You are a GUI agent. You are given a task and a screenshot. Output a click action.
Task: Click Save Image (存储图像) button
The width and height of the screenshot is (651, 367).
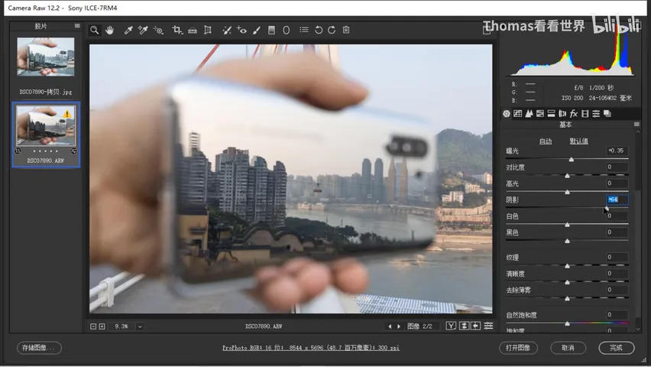click(39, 348)
